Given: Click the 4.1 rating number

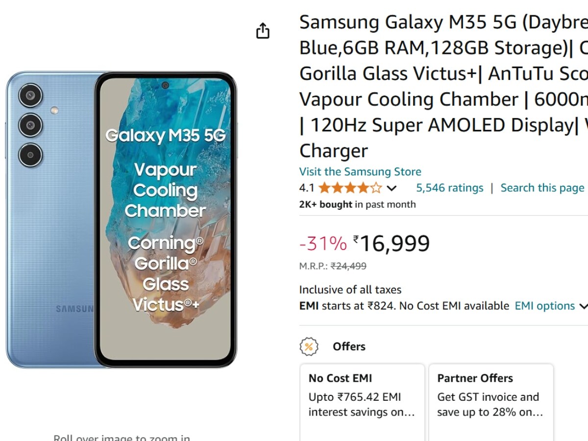Looking at the screenshot, I should click(307, 188).
